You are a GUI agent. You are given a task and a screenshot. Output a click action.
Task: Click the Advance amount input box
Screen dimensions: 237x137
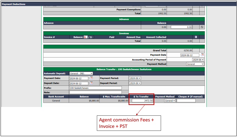(x=181, y=27)
